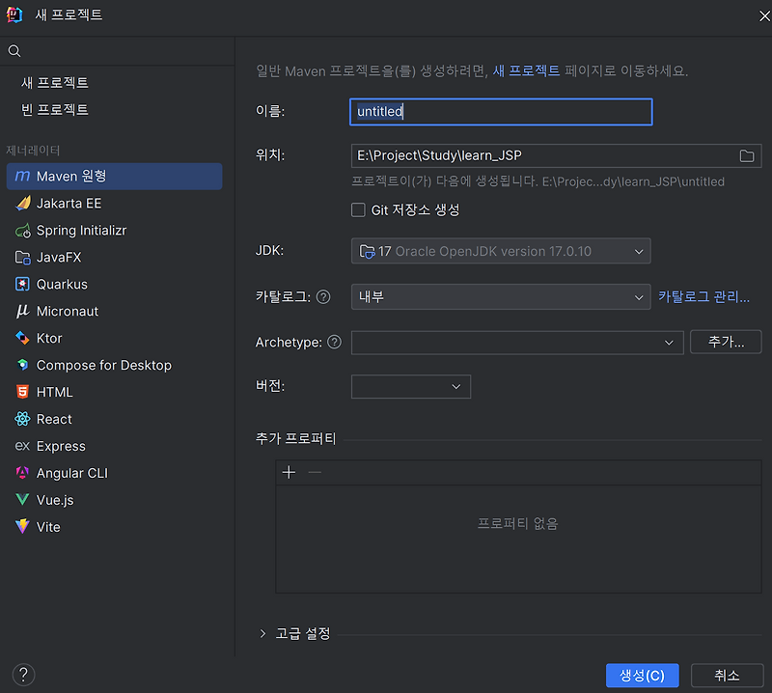
Task: Click the help icon at bottom left
Action: (21, 675)
